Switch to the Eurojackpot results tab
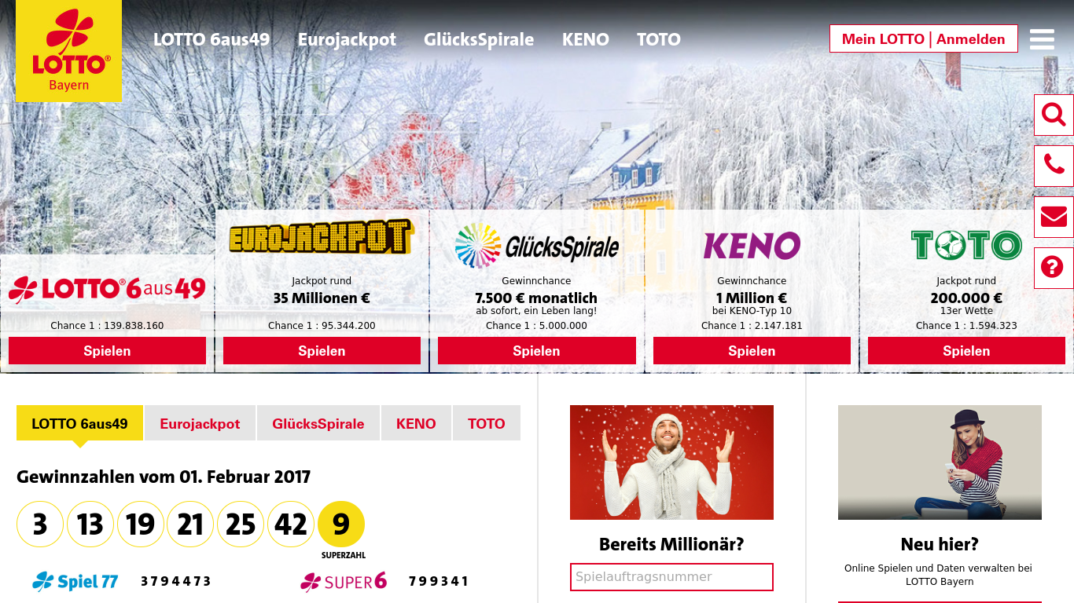 click(x=200, y=423)
